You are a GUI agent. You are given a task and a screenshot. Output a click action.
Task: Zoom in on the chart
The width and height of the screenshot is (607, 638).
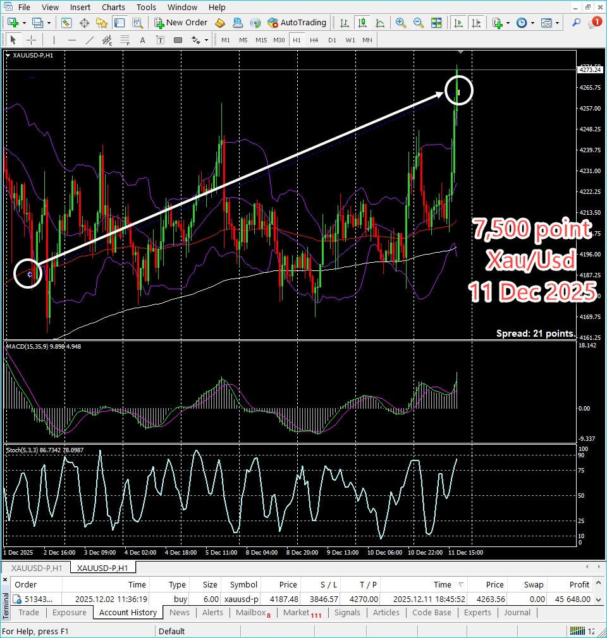click(400, 23)
